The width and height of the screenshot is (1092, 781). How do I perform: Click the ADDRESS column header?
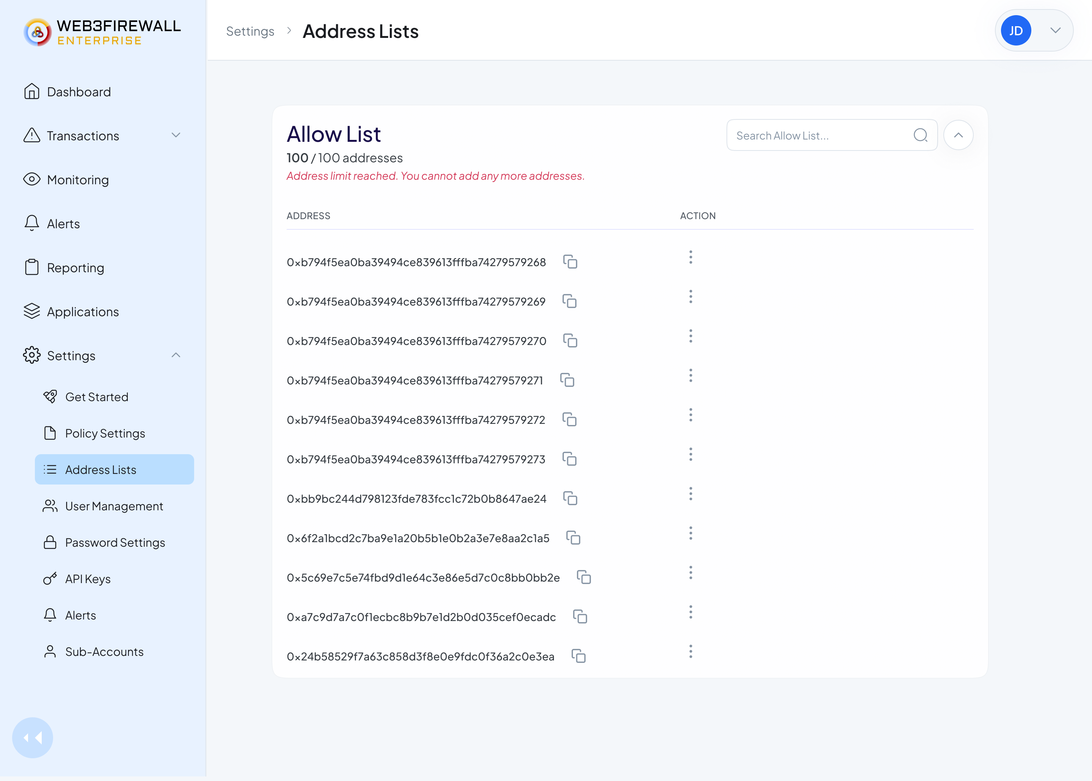308,216
